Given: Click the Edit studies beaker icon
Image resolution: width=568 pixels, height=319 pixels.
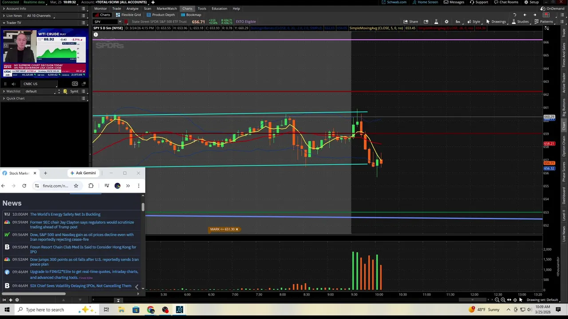Looking at the screenshot, I should [x=436, y=22].
